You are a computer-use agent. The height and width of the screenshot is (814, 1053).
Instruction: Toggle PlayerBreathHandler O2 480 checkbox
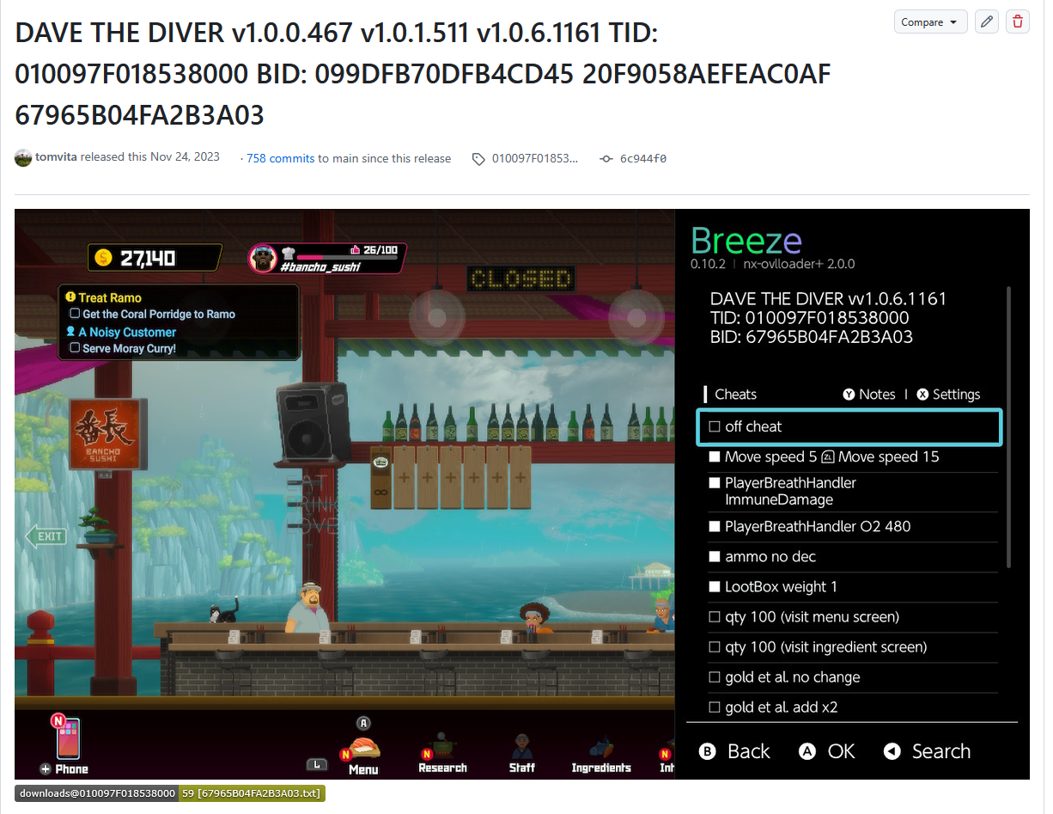point(714,526)
